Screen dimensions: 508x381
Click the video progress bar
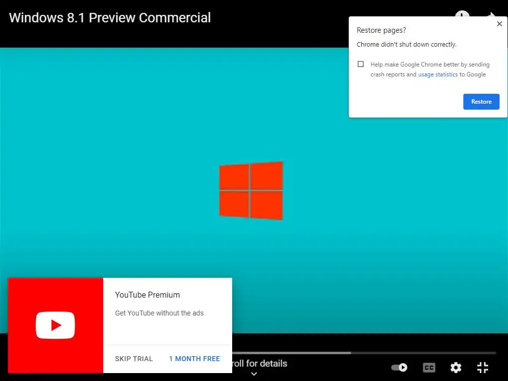pyautogui.click(x=364, y=353)
